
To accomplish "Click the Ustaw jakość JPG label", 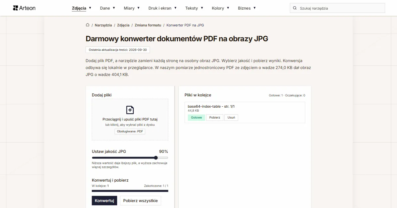I will pyautogui.click(x=109, y=152).
